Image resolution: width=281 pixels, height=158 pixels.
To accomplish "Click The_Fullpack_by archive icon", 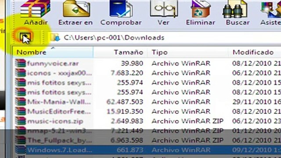I will (20, 140).
